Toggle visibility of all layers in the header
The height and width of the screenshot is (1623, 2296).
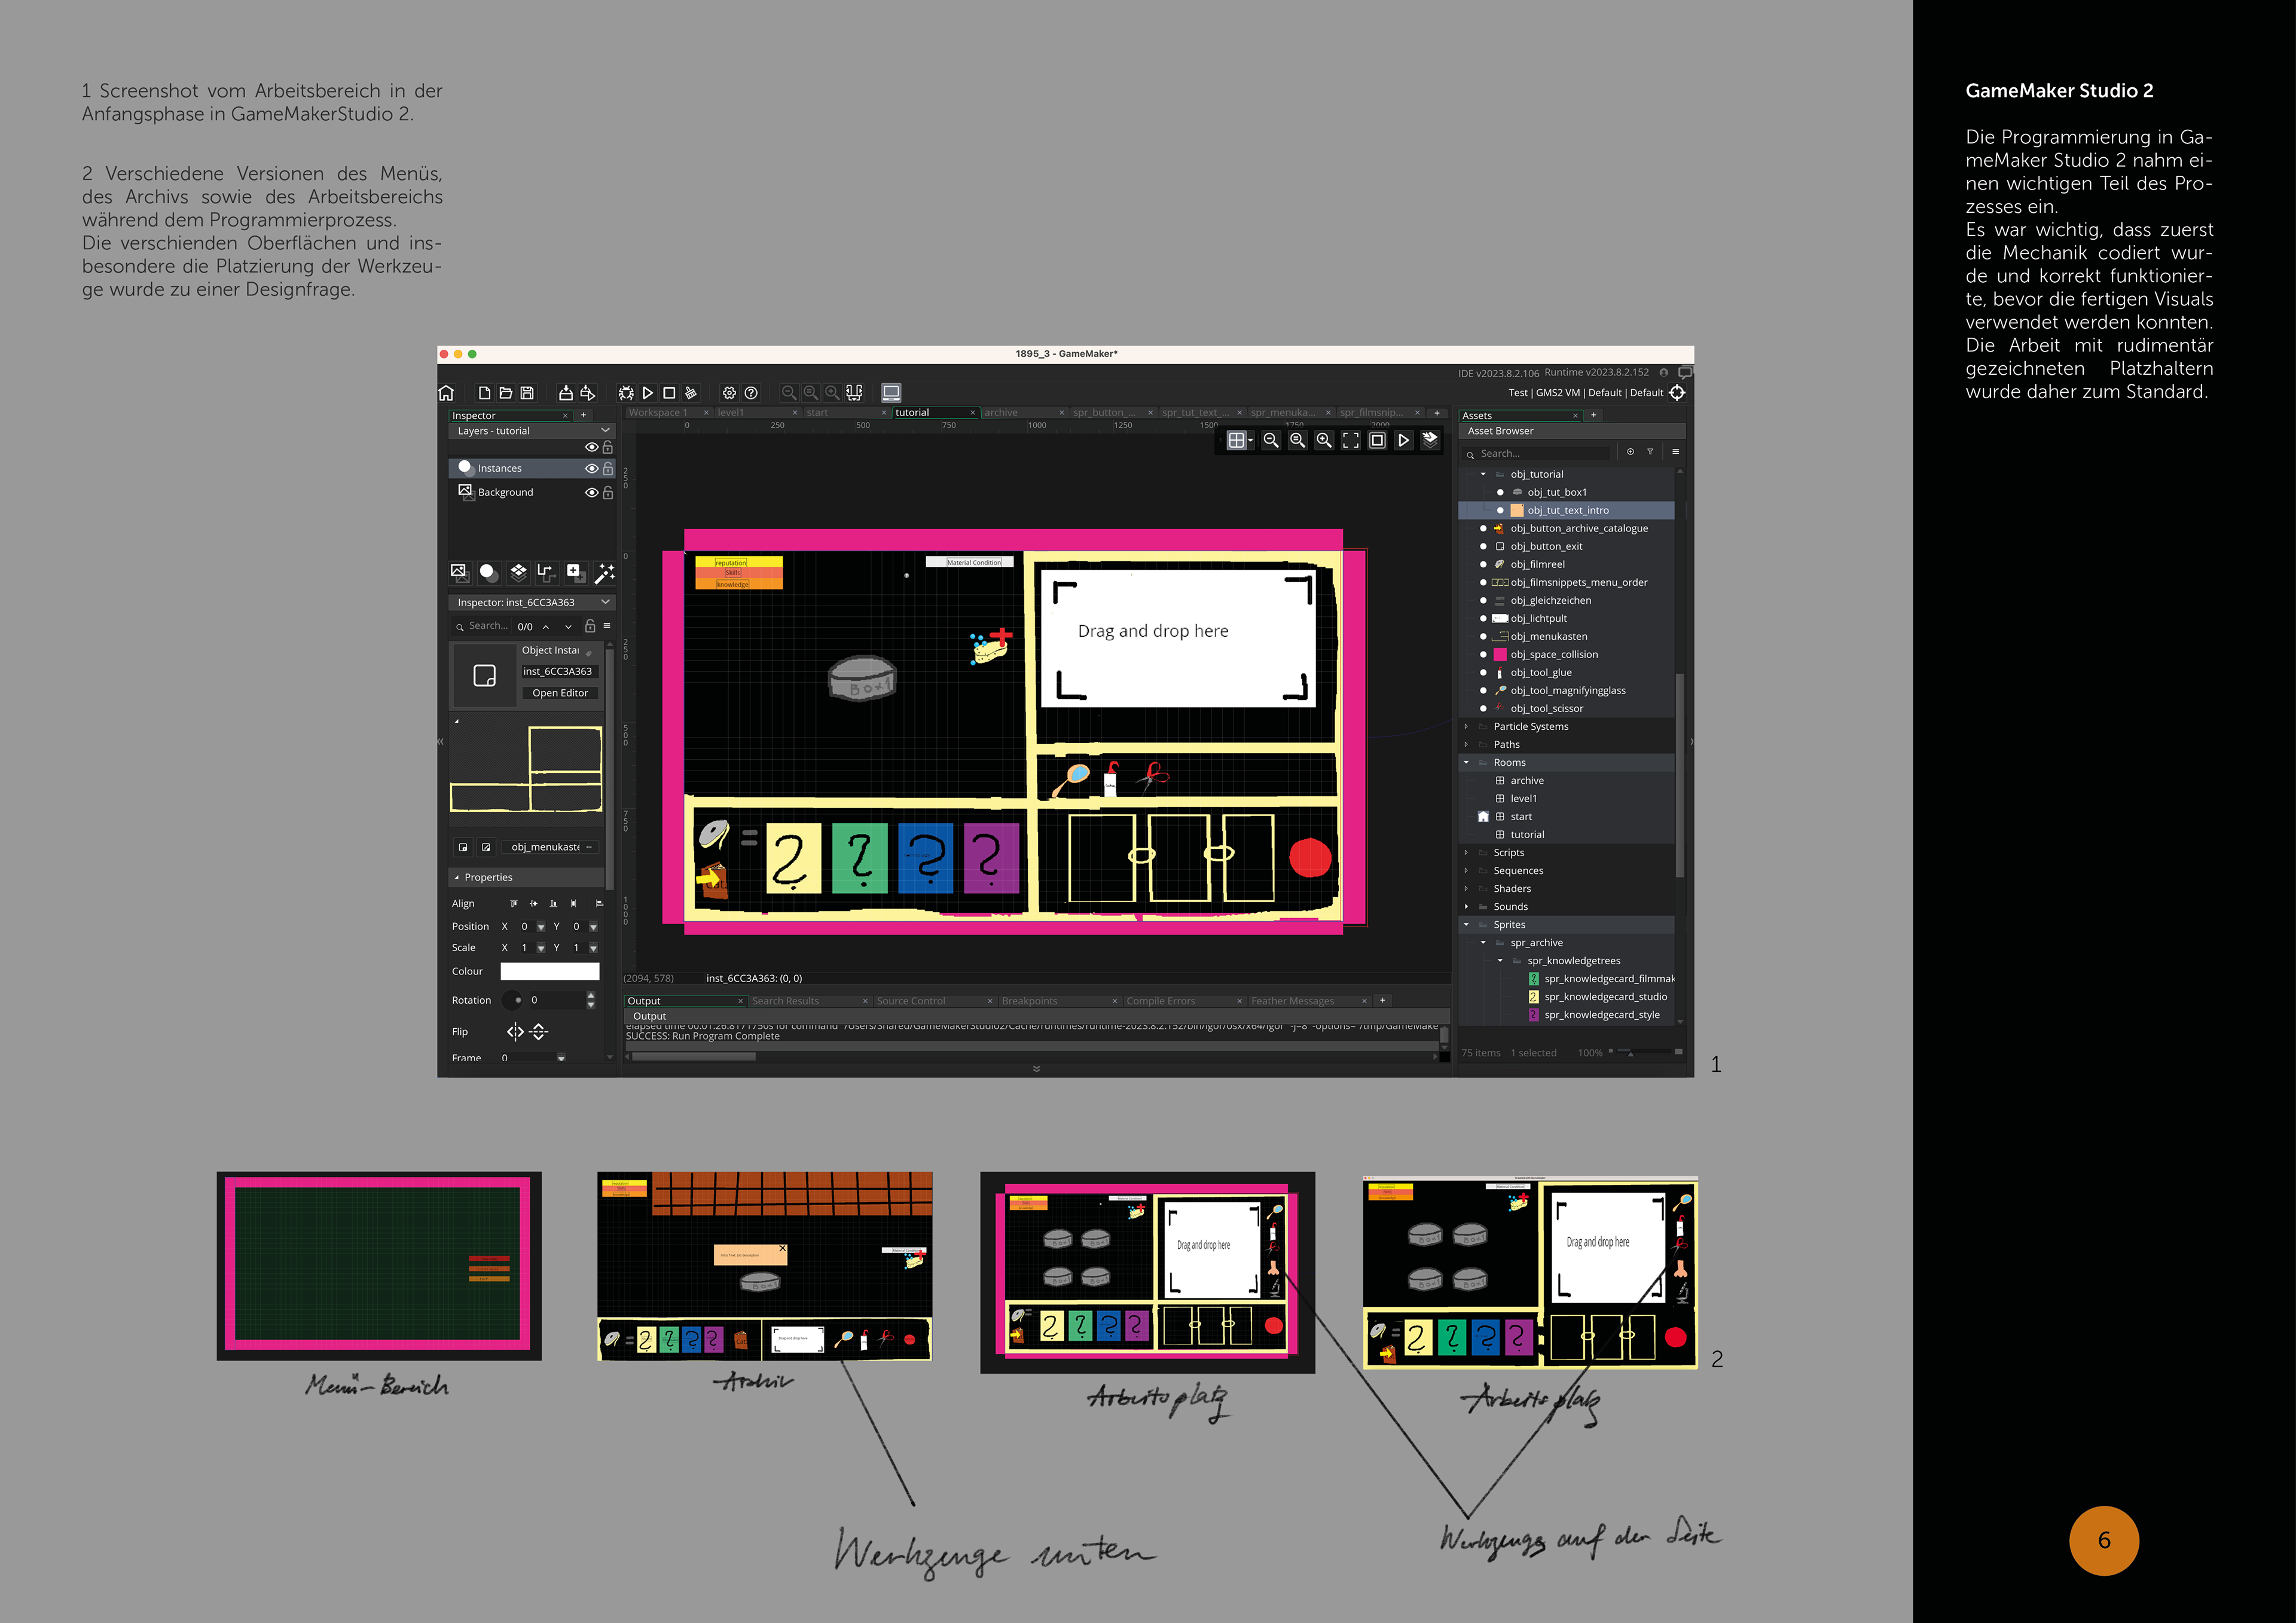click(x=591, y=447)
